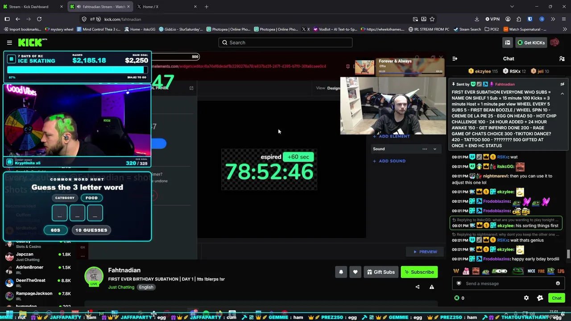Show more toolbar items chevron
Image resolution: width=571 pixels, height=321 pixels.
coord(553,19)
